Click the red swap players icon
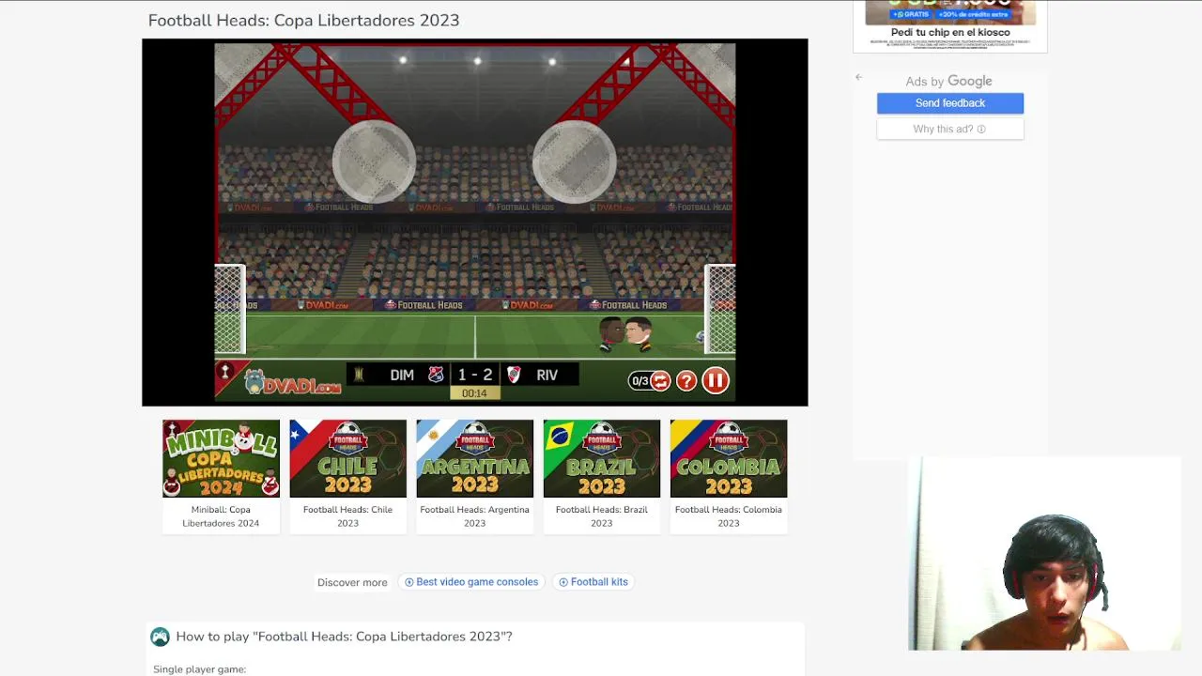Screen dimensions: 1202x676 coord(660,380)
